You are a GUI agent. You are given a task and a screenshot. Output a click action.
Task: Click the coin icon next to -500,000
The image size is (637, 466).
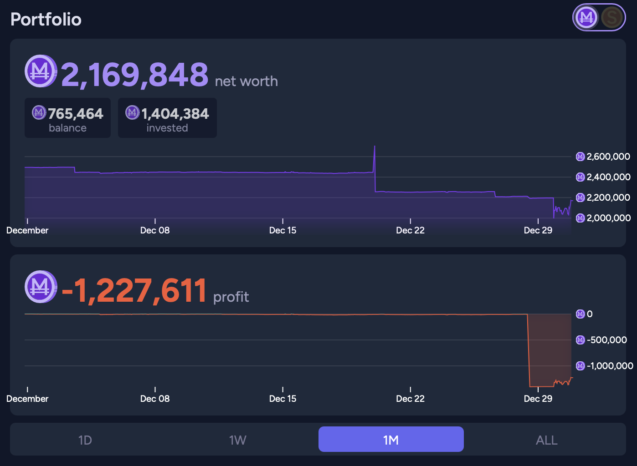pos(580,340)
